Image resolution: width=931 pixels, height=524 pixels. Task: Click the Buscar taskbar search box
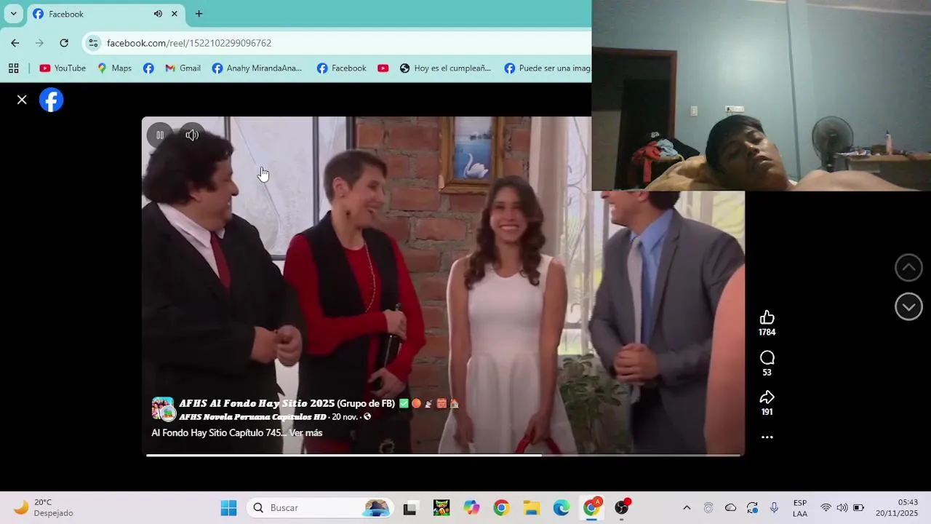coord(320,507)
